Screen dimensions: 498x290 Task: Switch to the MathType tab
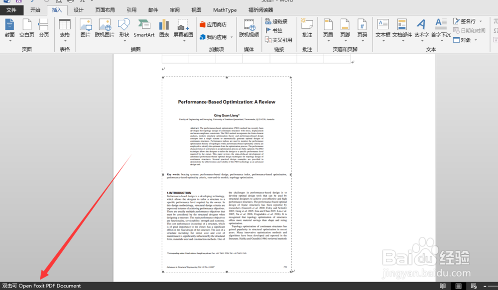(x=225, y=10)
